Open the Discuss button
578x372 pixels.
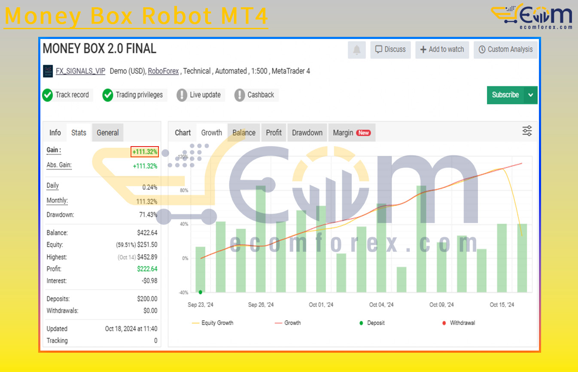pos(390,50)
